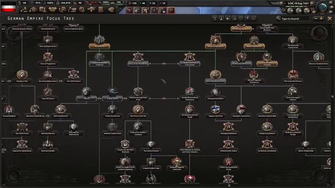Select the Plan Z focus
This screenshot has width=335, height=188.
click(x=86, y=94)
